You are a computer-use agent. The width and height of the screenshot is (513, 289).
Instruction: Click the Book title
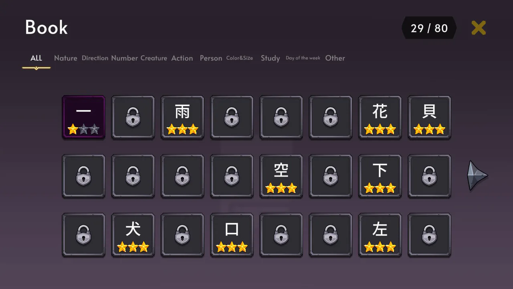pyautogui.click(x=46, y=27)
